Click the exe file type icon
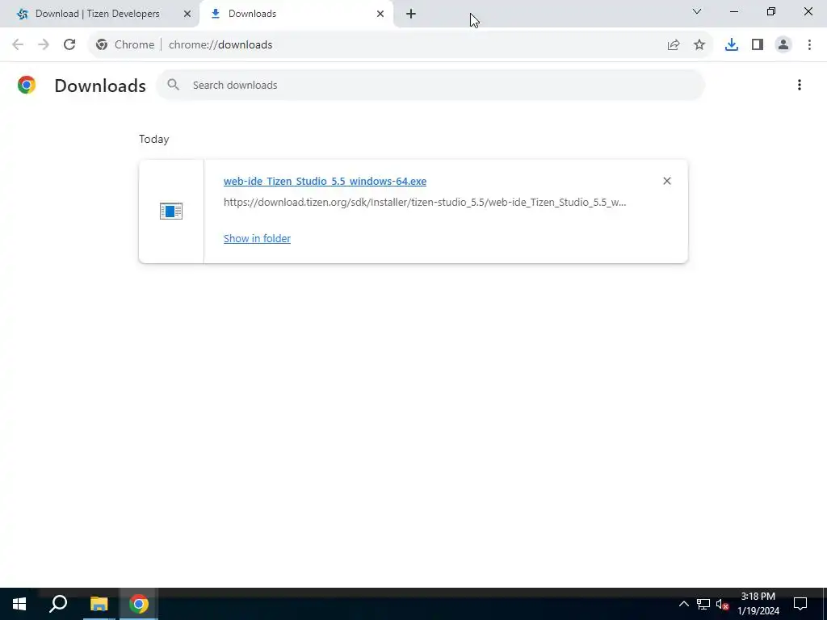Image resolution: width=827 pixels, height=620 pixels. [x=171, y=212]
